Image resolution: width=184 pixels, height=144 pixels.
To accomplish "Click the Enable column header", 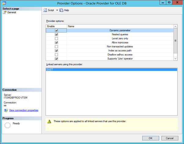I will coord(56,26).
